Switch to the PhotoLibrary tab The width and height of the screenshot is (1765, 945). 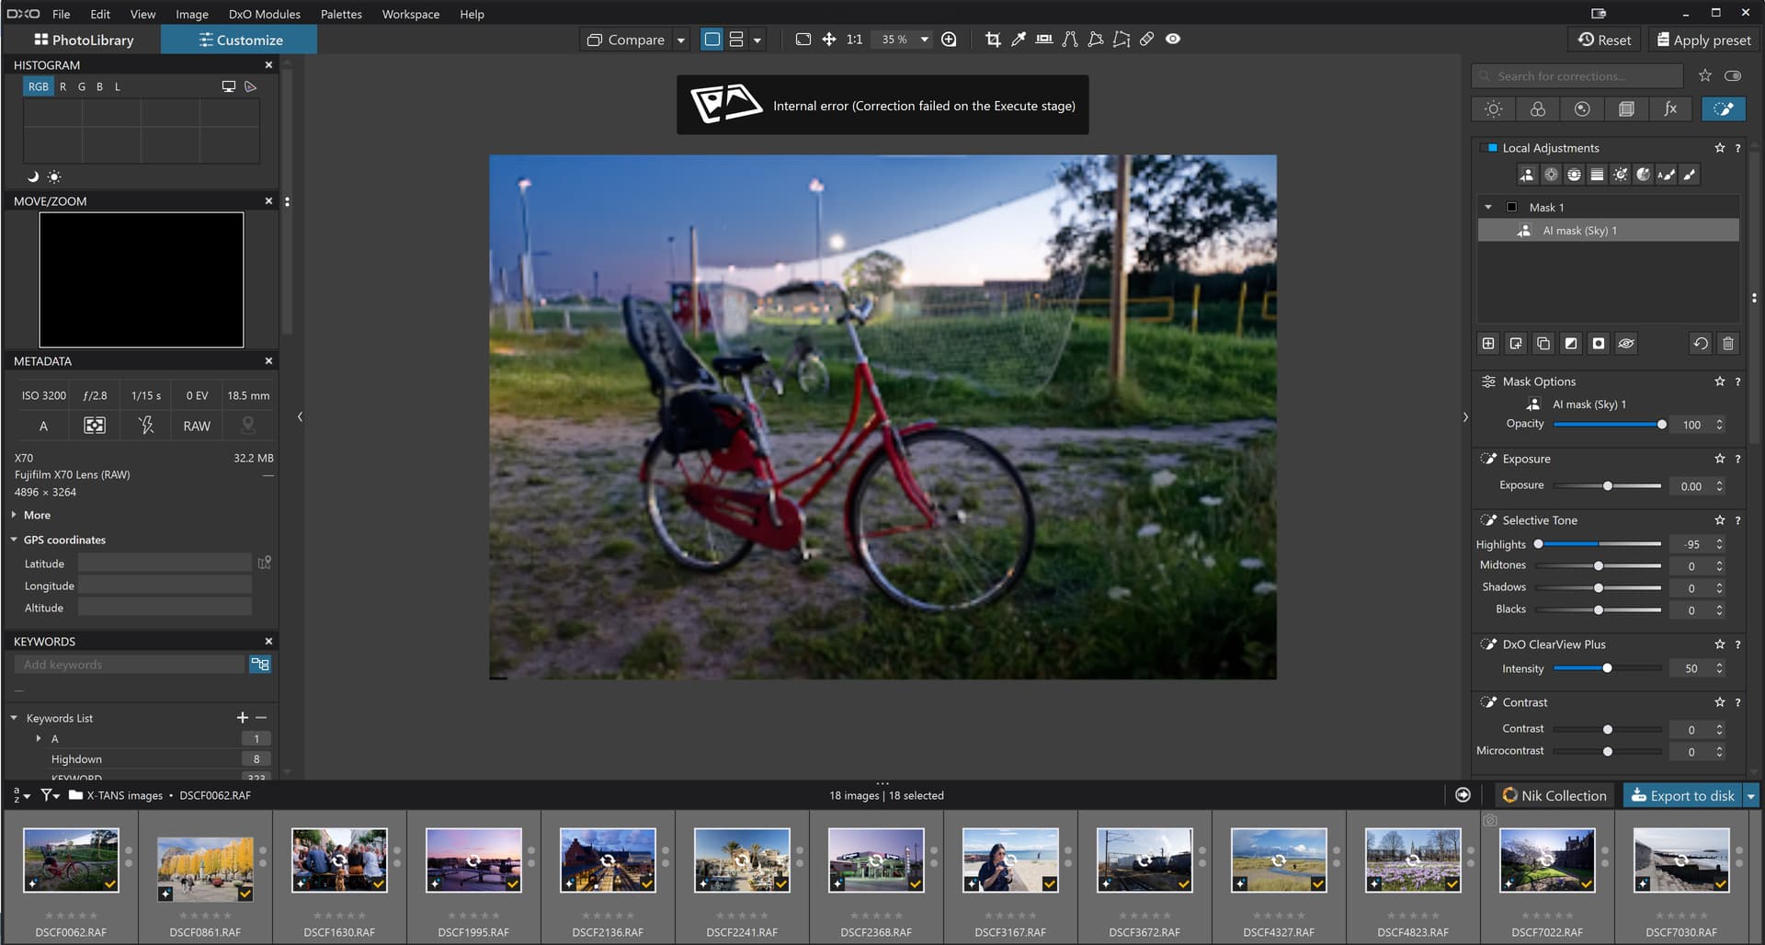[84, 40]
